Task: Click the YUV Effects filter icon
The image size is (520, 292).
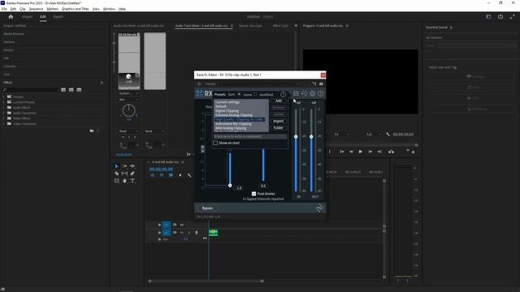Action: click(79, 90)
